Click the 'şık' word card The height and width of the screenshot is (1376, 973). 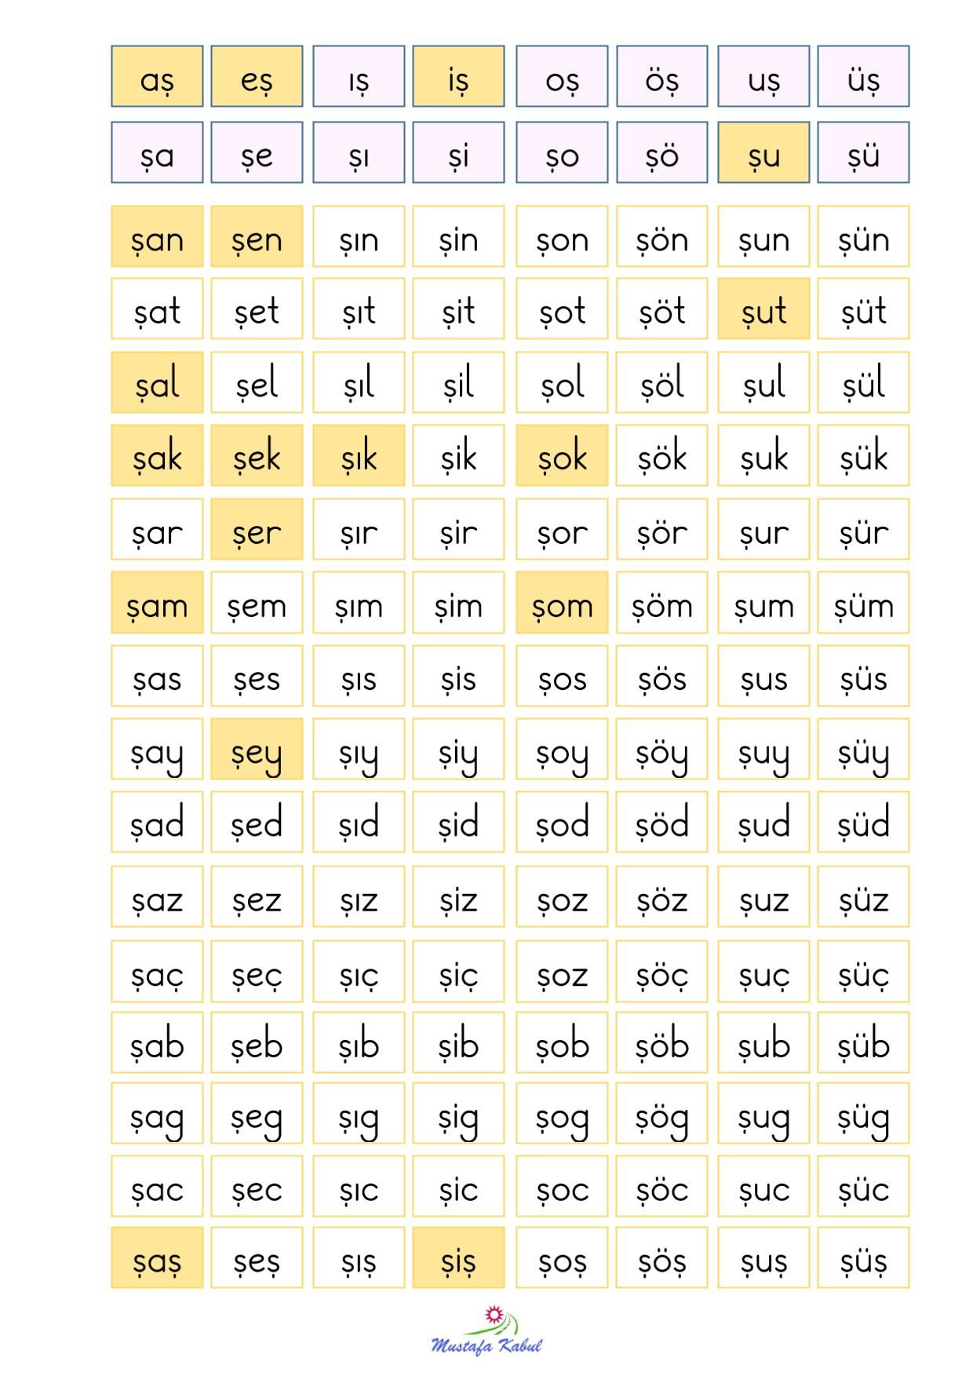click(359, 455)
